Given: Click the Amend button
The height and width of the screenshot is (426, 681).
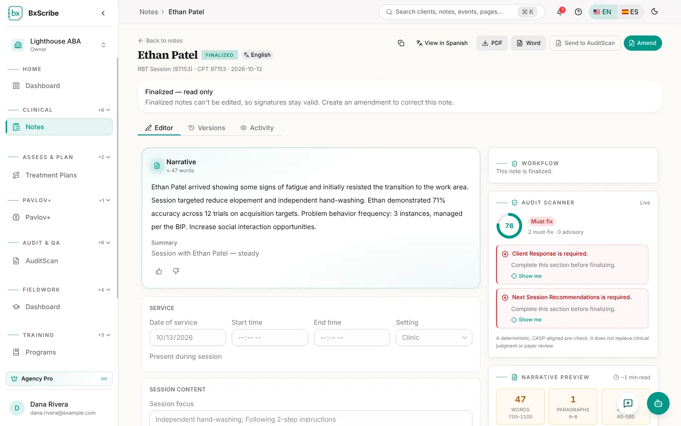Looking at the screenshot, I should (643, 43).
